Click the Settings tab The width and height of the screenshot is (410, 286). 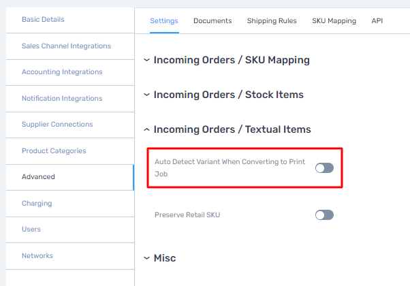pyautogui.click(x=164, y=20)
